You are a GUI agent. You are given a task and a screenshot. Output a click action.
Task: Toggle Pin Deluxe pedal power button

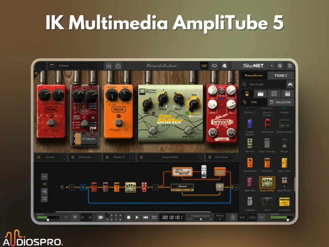click(210, 157)
